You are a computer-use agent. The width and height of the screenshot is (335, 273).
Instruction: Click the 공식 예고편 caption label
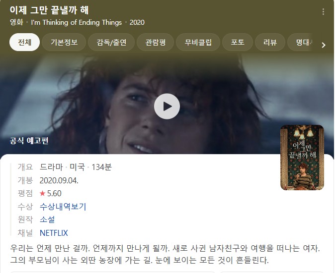click(x=29, y=141)
